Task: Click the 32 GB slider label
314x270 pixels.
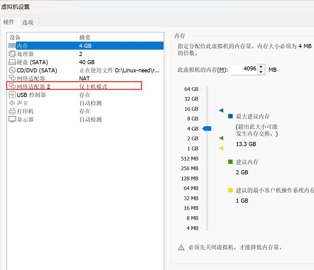Action: pos(191,99)
